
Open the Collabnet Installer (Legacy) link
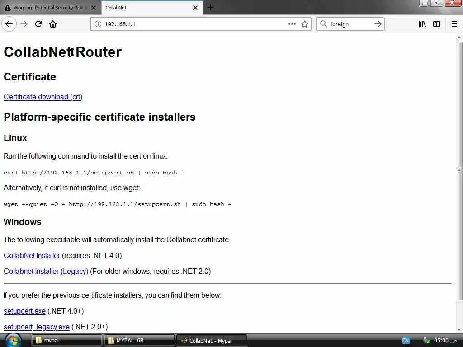(46, 271)
